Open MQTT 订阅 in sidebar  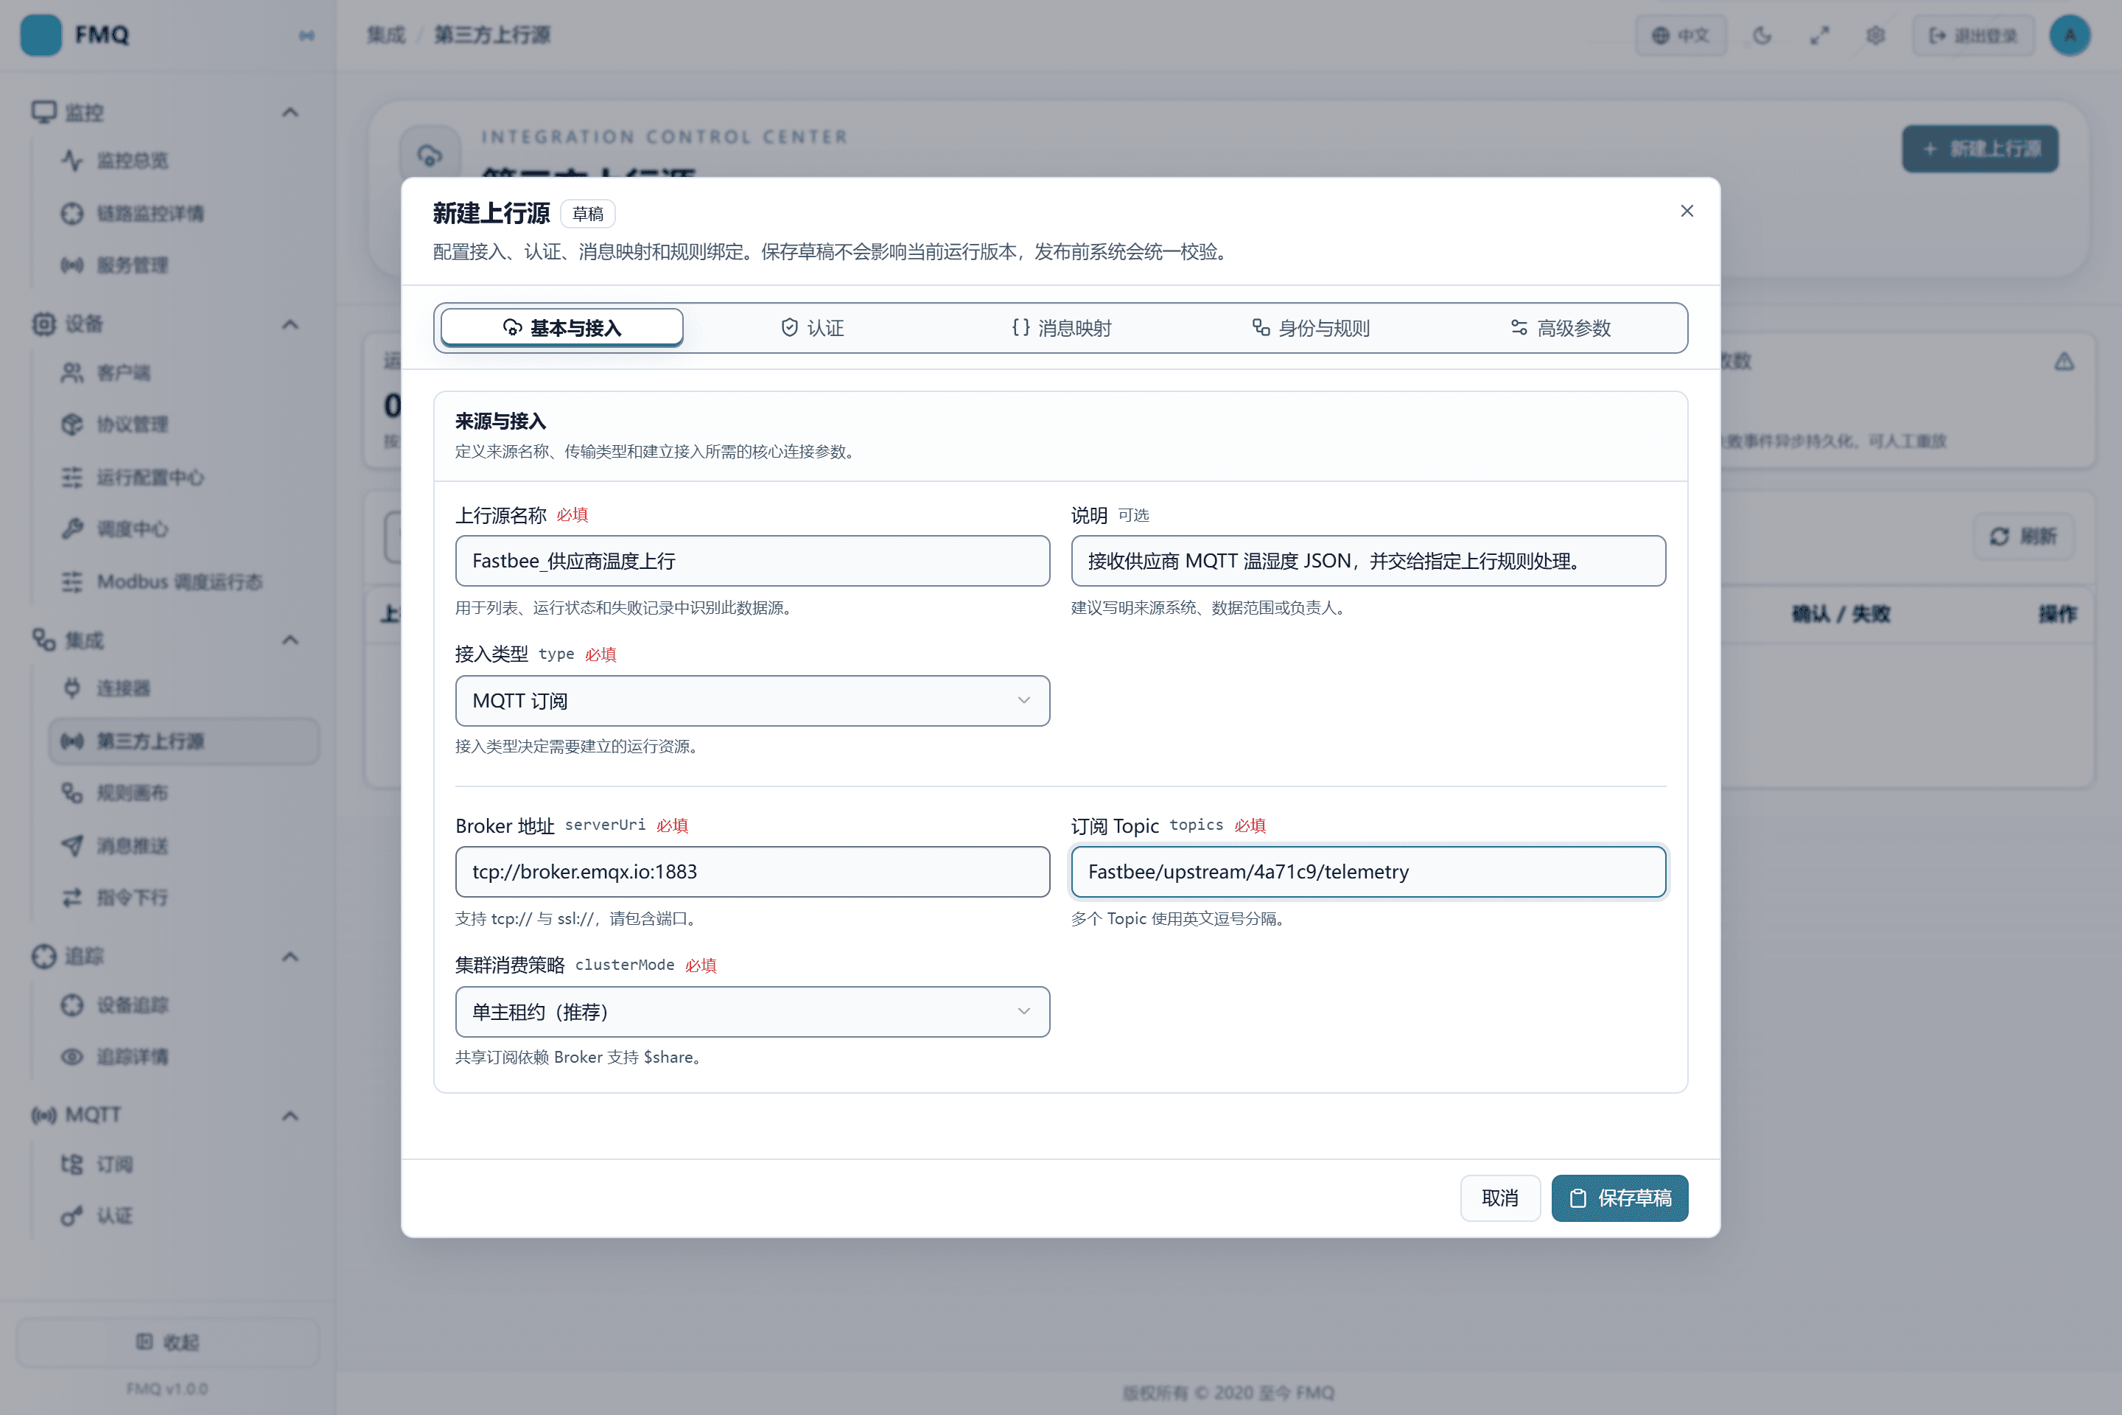tap(184, 1164)
